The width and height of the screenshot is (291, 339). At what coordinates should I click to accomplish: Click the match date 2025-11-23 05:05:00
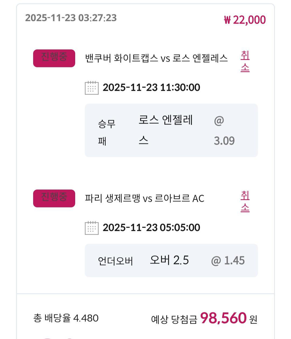coord(151,228)
